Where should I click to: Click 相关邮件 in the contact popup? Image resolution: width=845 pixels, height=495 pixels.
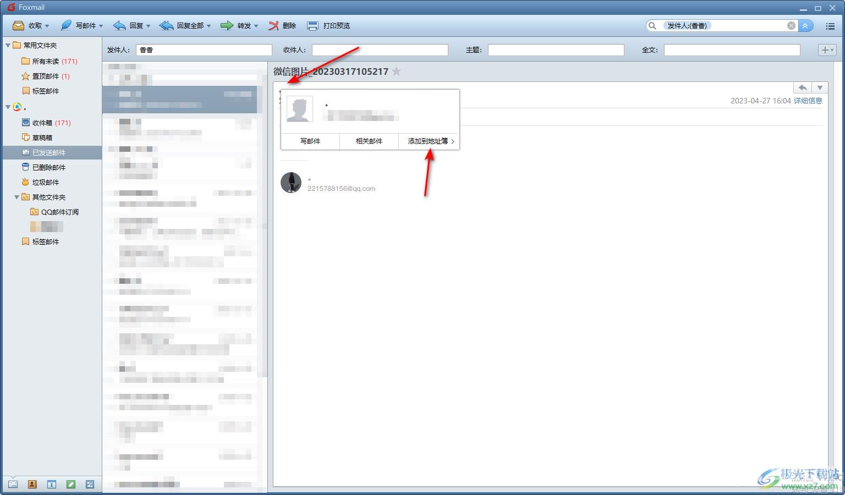click(x=369, y=141)
